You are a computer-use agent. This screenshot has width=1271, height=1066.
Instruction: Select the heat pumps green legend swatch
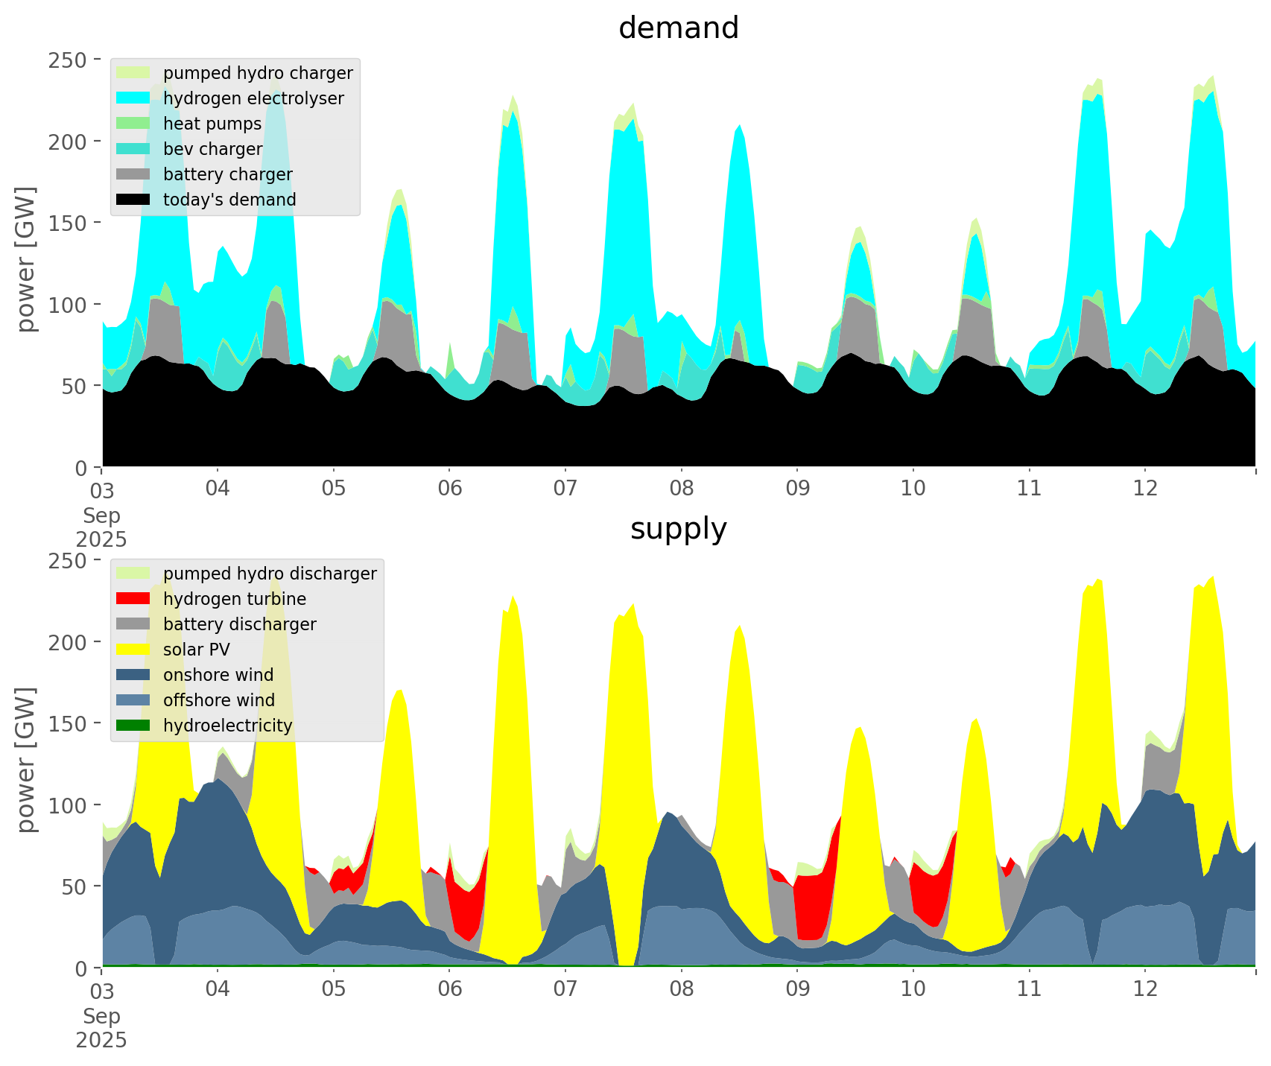pyautogui.click(x=134, y=124)
